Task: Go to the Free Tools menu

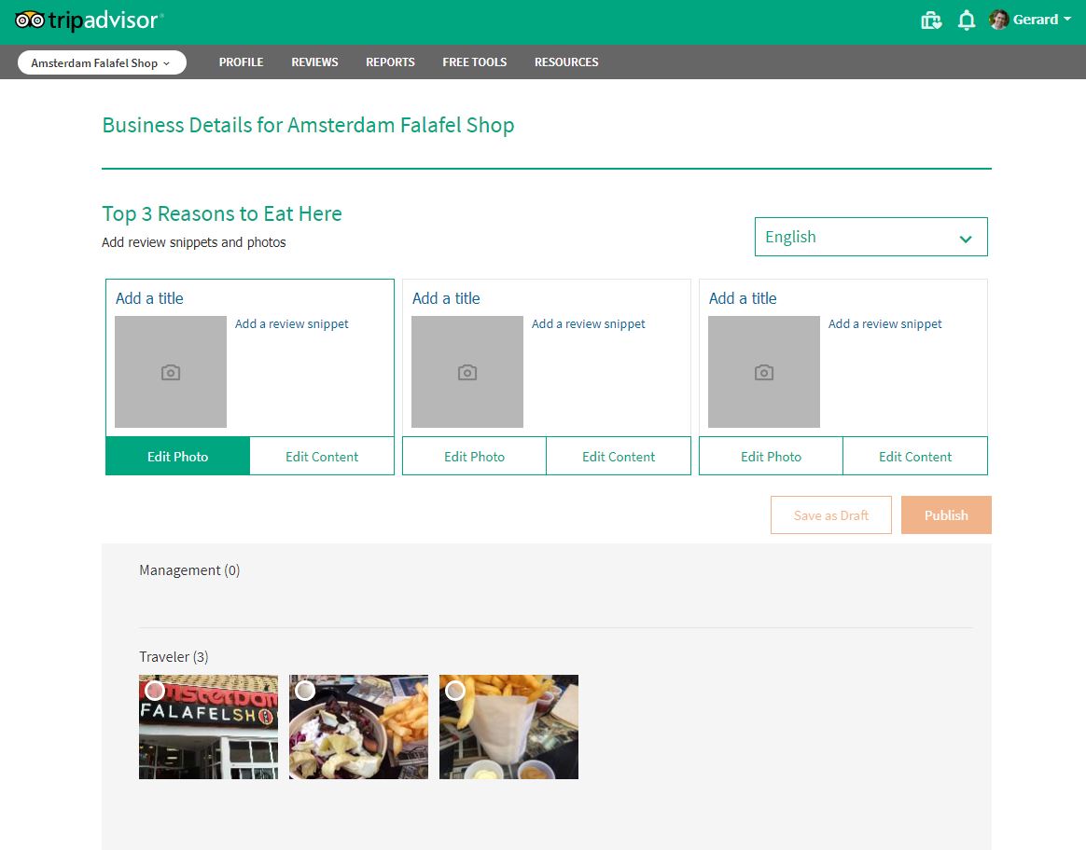Action: [474, 62]
